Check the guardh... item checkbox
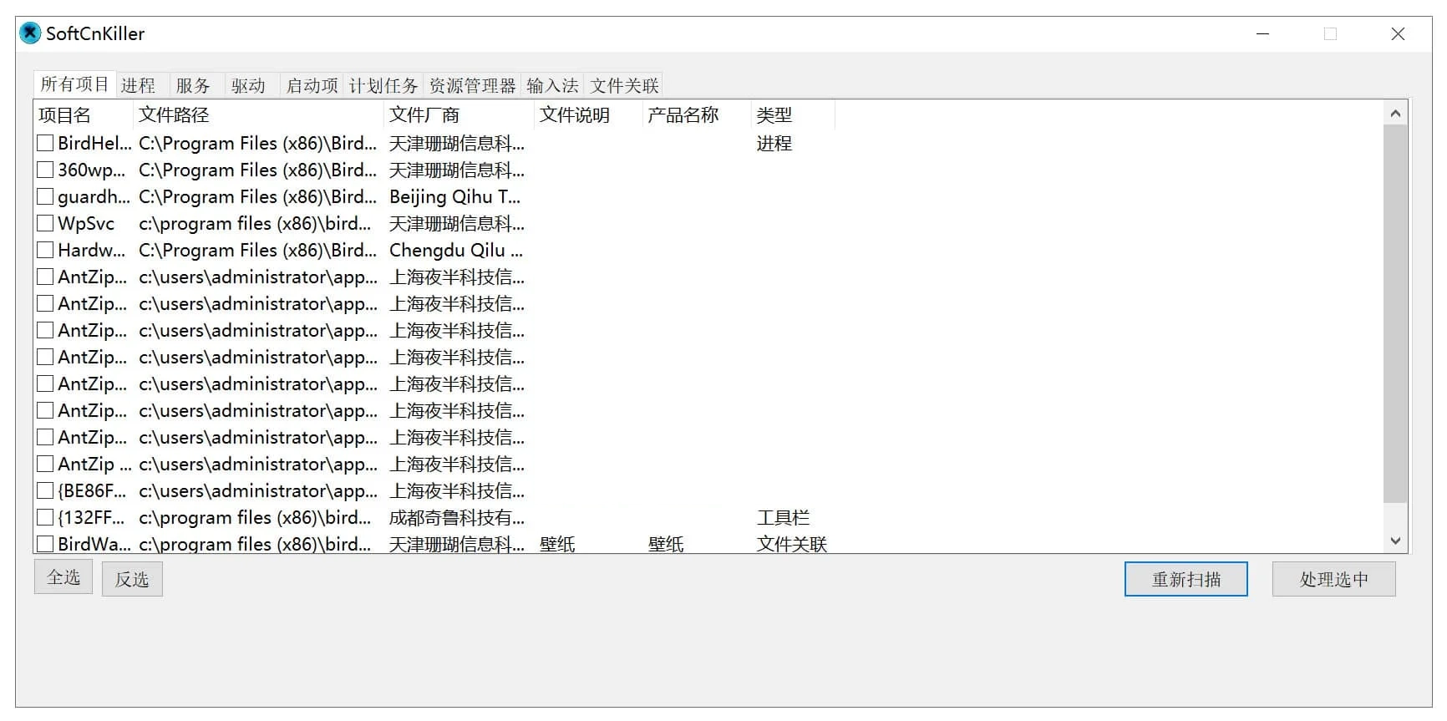This screenshot has height=721, width=1447. click(45, 197)
